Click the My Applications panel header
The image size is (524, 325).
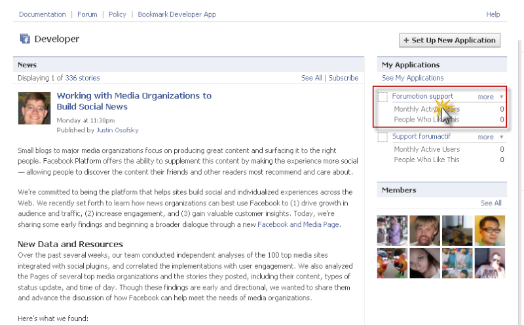(441, 65)
